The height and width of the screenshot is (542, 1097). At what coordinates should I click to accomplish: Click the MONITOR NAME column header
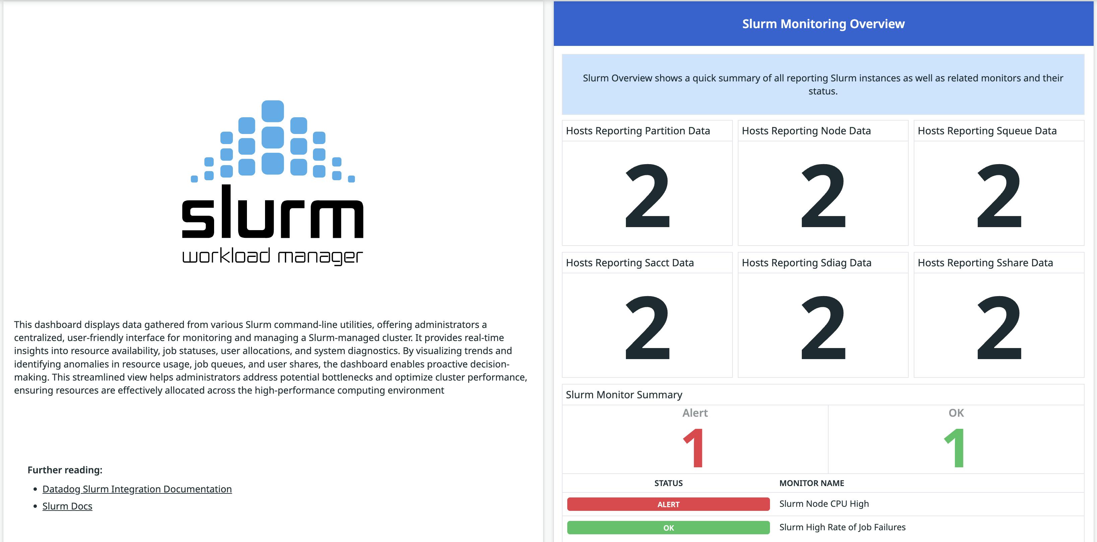(x=811, y=483)
